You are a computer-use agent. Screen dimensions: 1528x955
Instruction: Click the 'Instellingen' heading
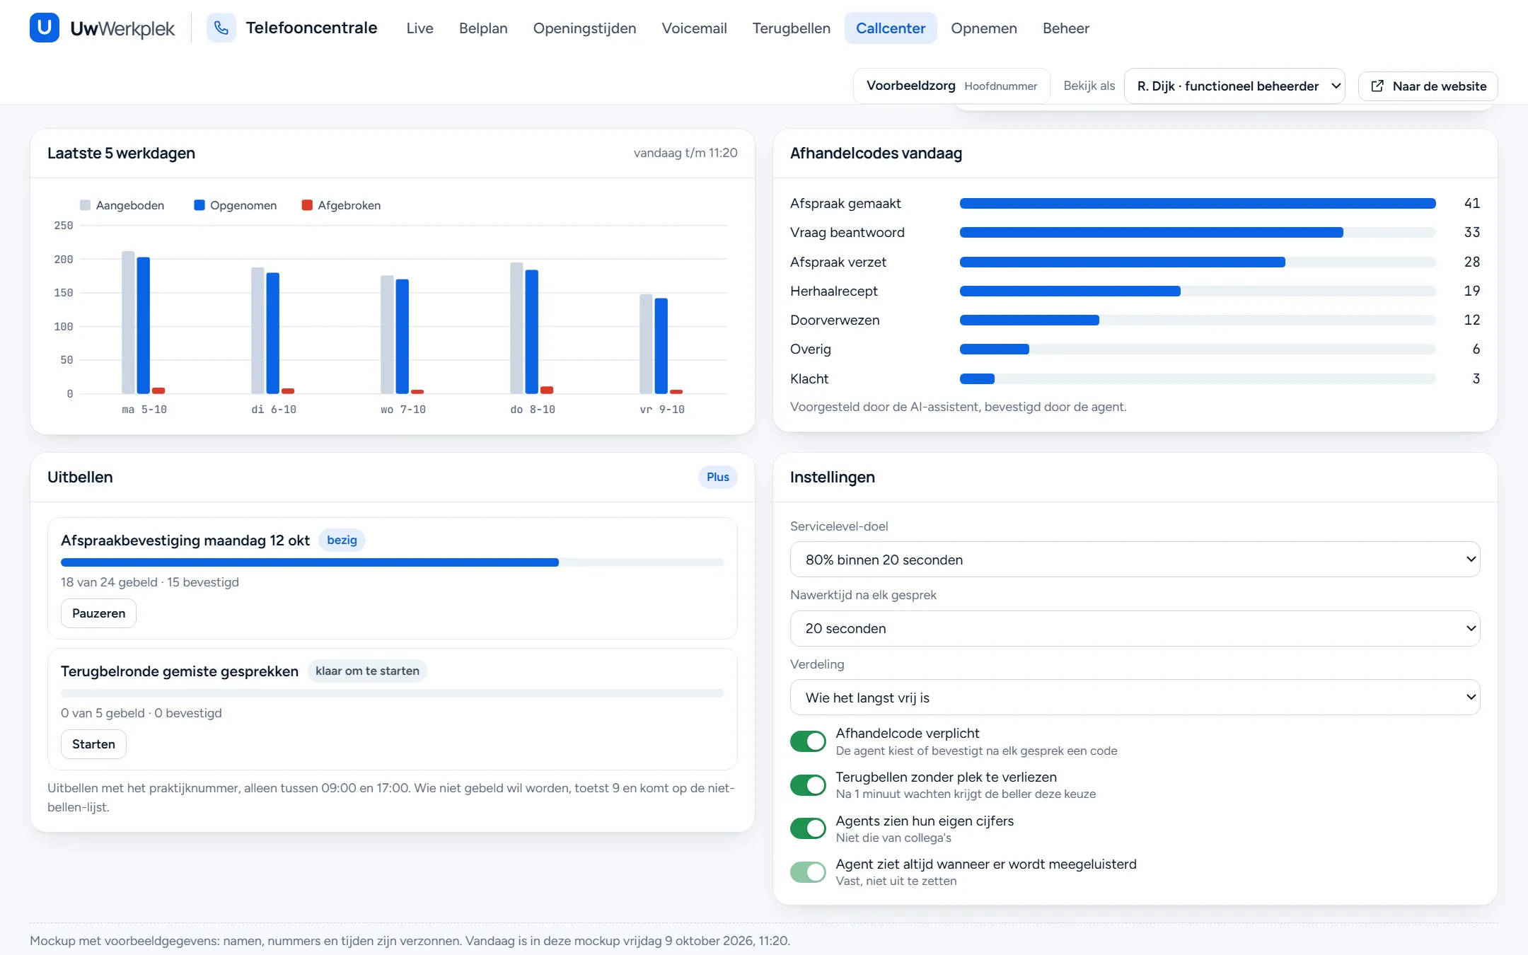point(833,477)
